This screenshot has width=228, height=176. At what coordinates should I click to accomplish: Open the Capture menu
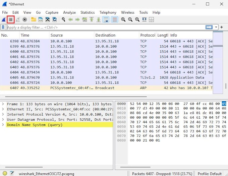52,12
